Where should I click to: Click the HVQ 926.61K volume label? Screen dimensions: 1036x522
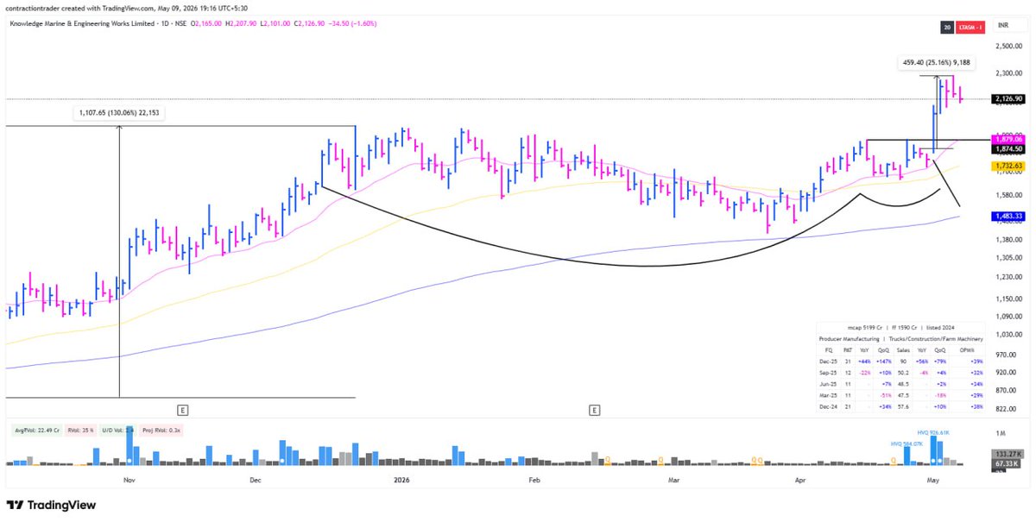(933, 432)
